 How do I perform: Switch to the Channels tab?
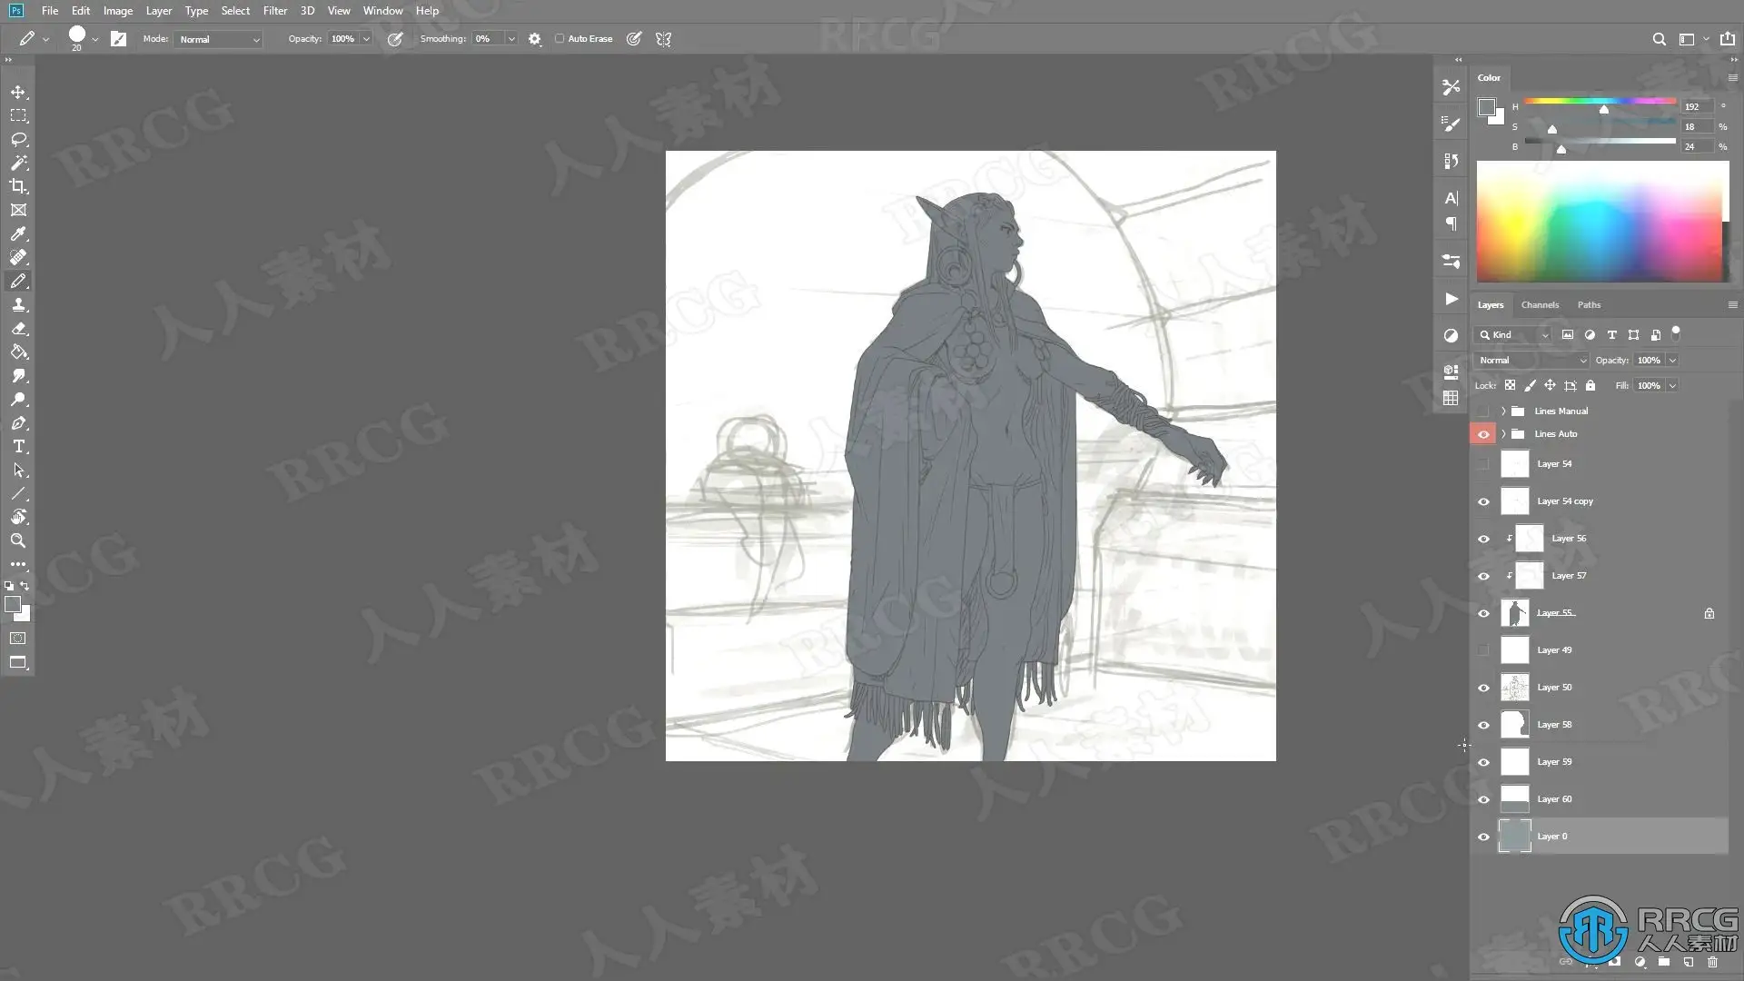pyautogui.click(x=1540, y=305)
